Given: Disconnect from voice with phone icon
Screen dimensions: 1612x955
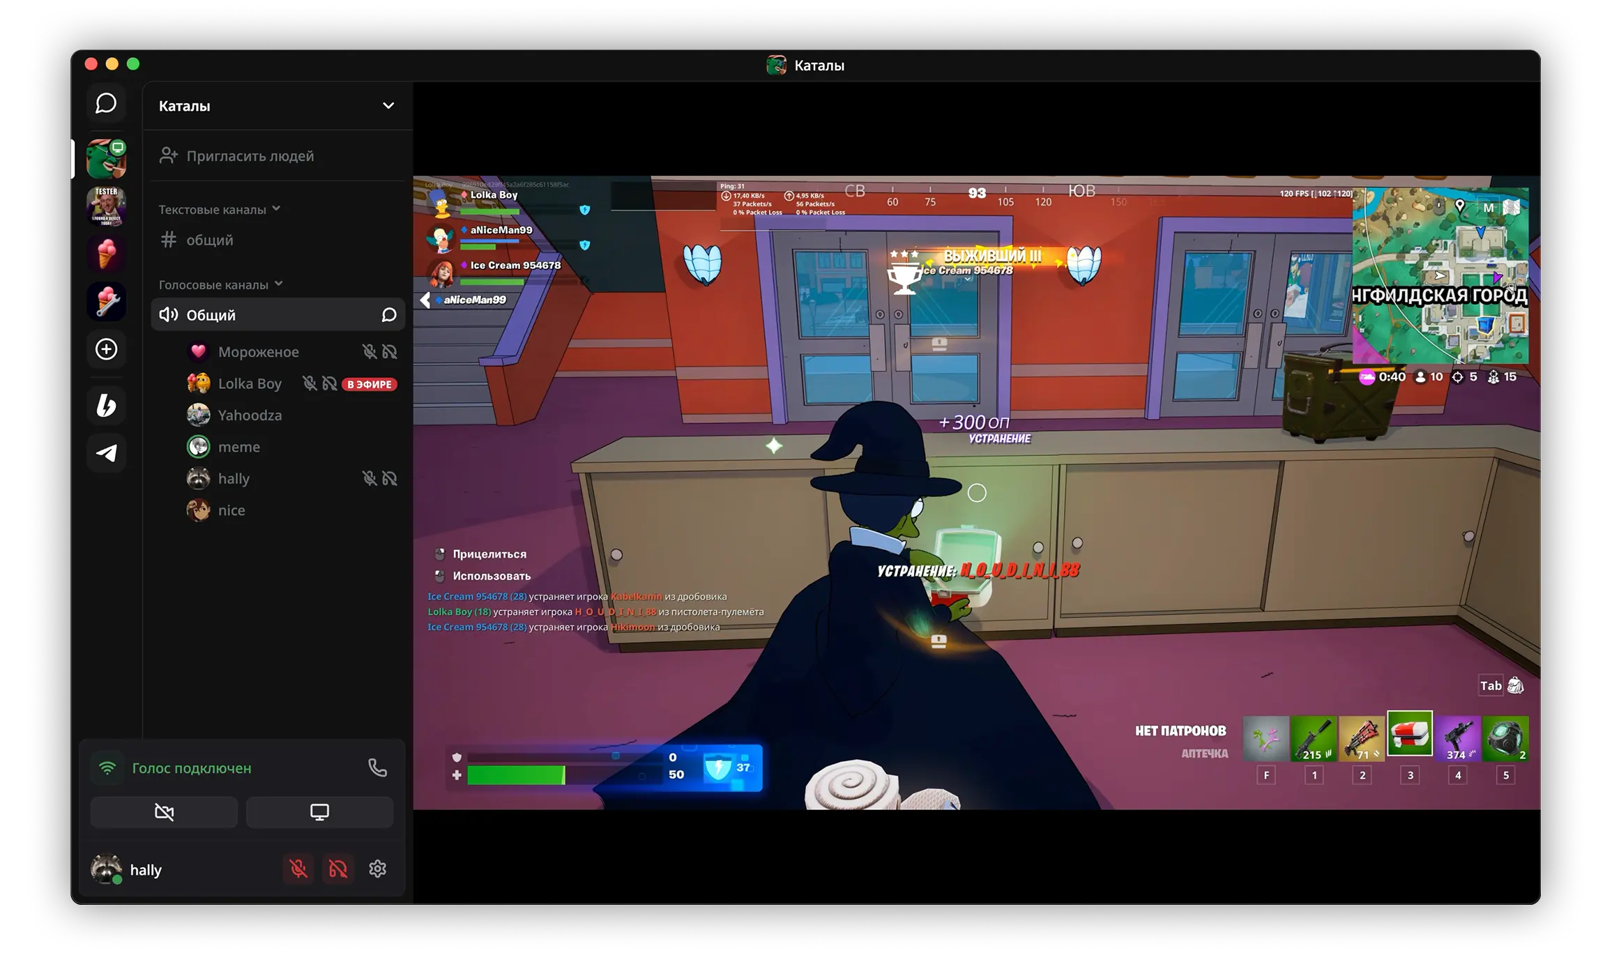Looking at the screenshot, I should [x=377, y=767].
